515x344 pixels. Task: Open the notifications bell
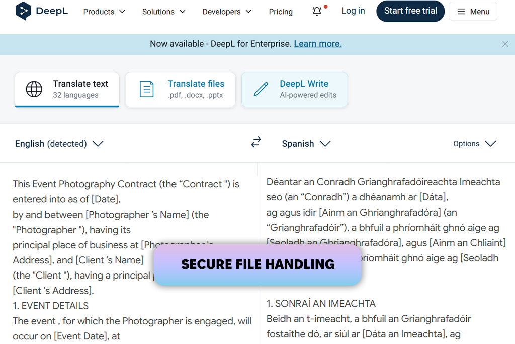coord(317,11)
